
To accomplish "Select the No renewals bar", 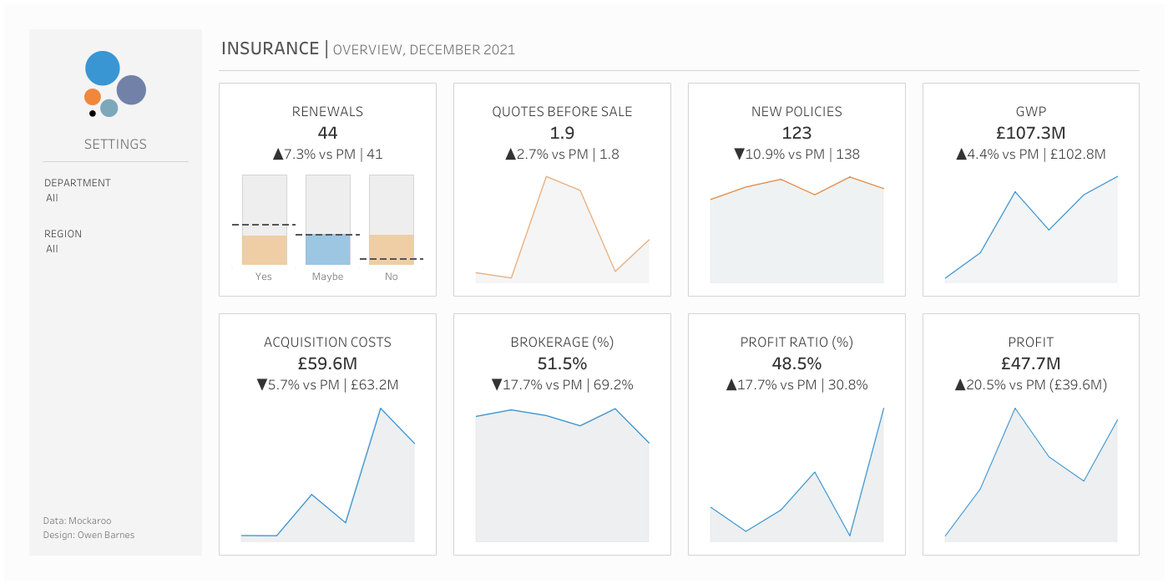I will tap(391, 250).
